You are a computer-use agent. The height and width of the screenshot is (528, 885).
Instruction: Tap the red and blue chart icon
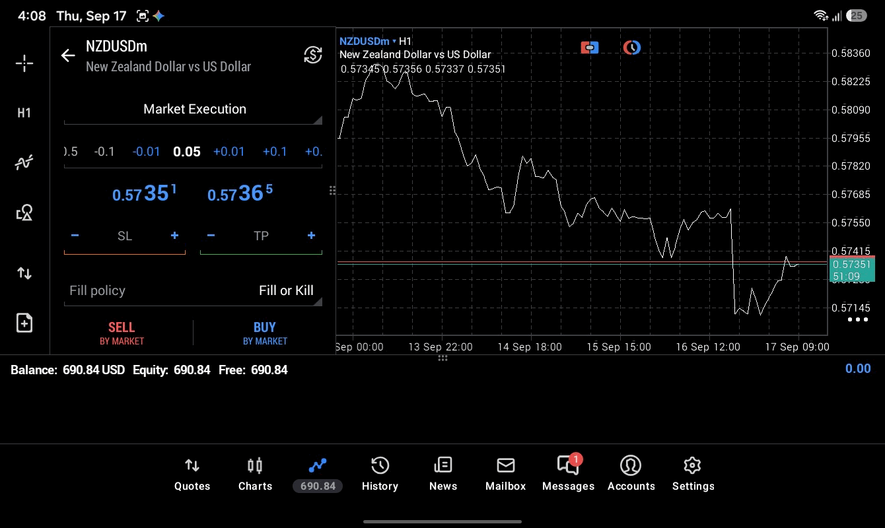(x=589, y=48)
